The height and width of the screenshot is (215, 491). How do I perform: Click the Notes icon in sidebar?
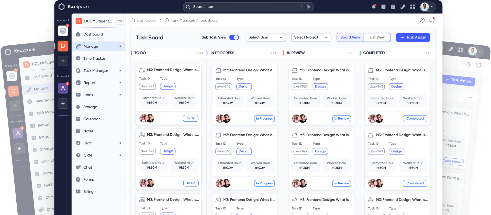[78, 131]
